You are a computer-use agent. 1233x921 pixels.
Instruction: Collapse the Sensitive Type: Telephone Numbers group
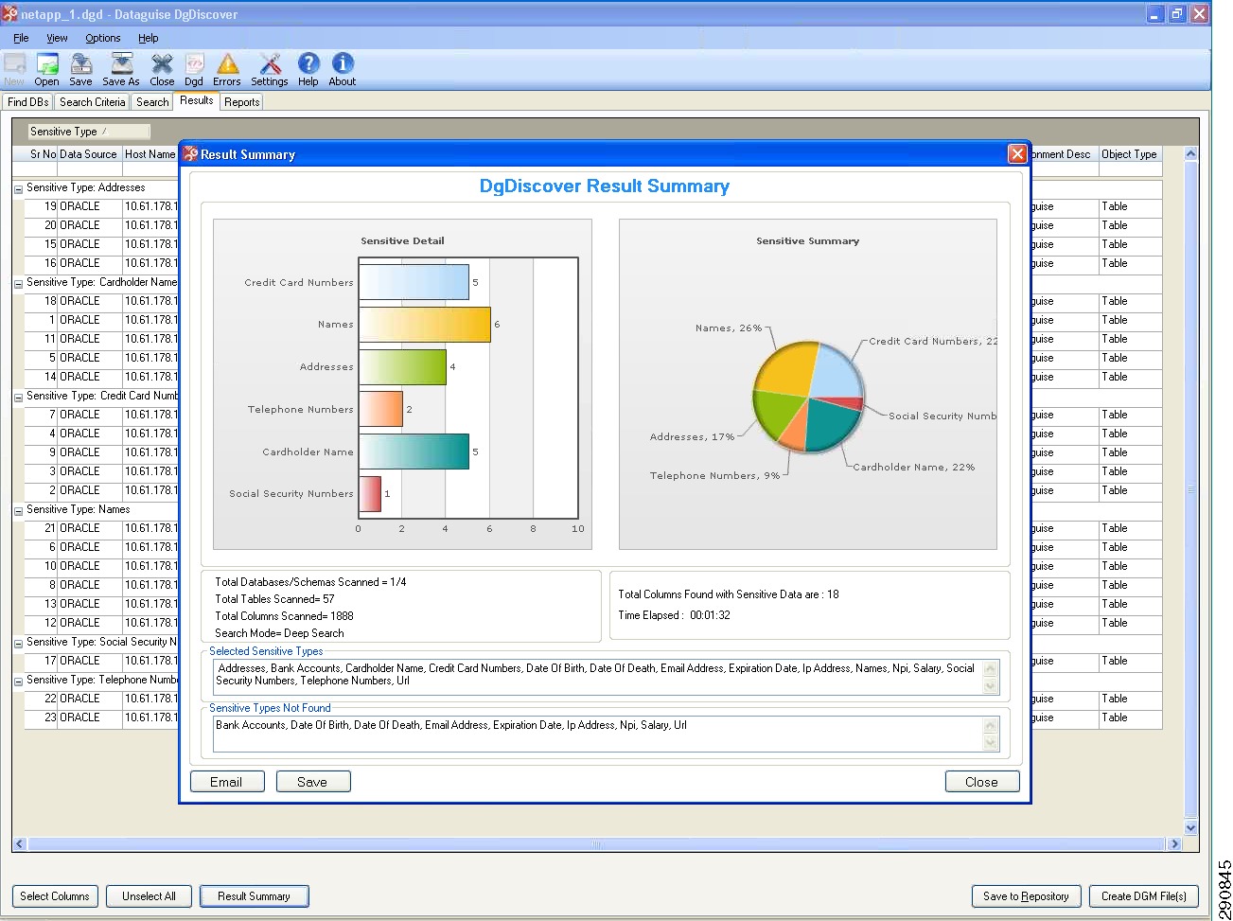point(18,681)
